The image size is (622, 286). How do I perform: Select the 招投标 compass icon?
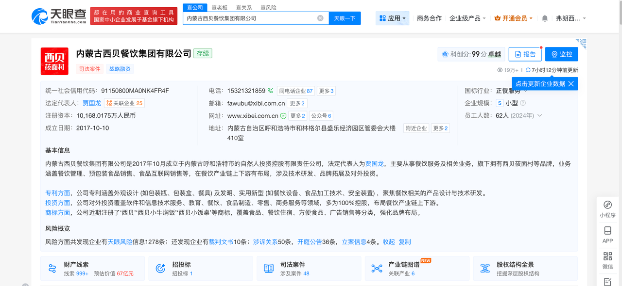click(160, 268)
